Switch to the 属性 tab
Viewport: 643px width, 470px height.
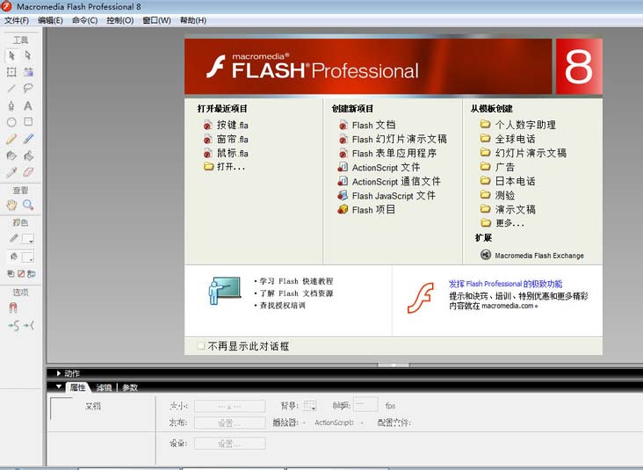click(77, 387)
